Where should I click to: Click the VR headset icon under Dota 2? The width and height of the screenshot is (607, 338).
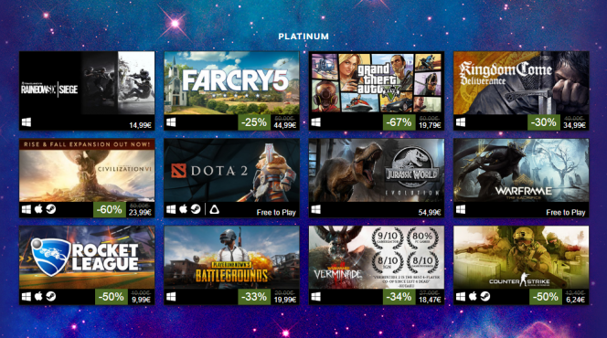[x=214, y=209]
